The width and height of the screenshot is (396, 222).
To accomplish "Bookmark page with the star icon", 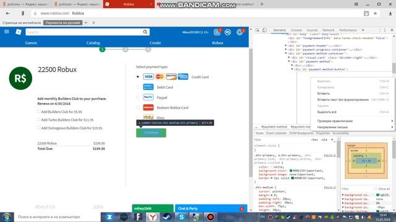I will point(376,14).
